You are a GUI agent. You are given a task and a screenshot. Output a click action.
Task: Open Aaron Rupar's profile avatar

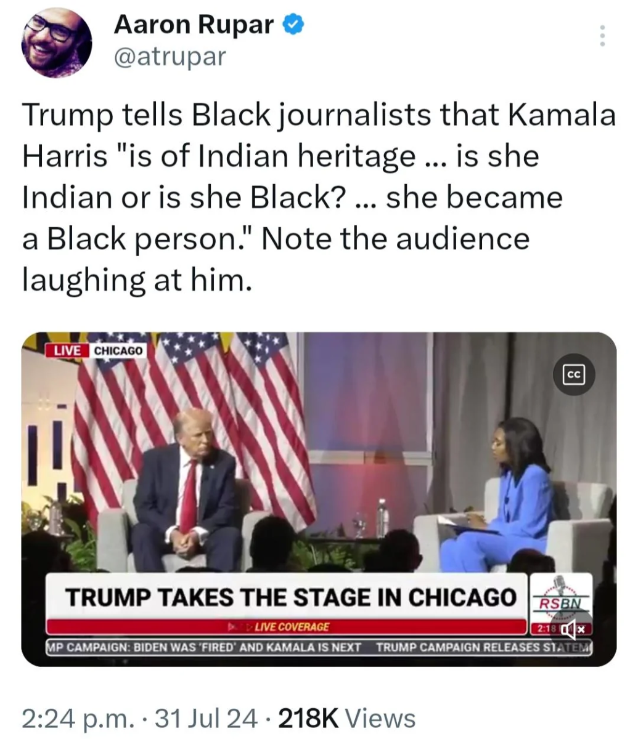click(x=58, y=43)
